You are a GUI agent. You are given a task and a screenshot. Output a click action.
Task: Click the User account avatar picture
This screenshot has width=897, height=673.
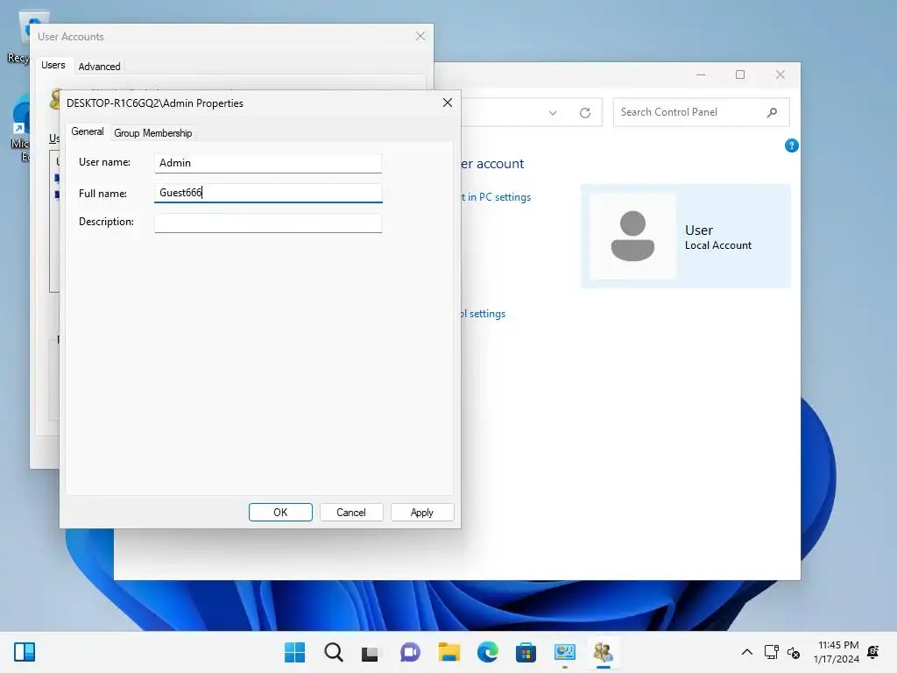632,236
